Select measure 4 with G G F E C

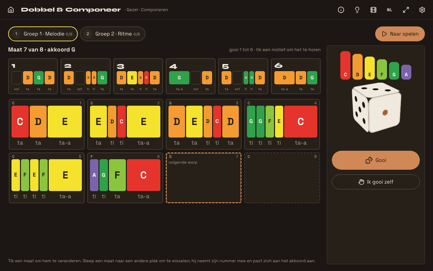tap(282, 124)
